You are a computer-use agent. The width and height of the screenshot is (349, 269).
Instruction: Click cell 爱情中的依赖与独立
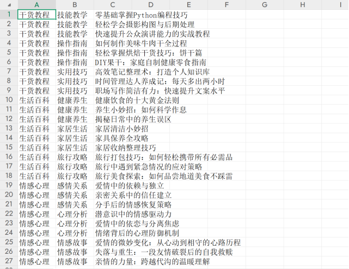coord(130,185)
